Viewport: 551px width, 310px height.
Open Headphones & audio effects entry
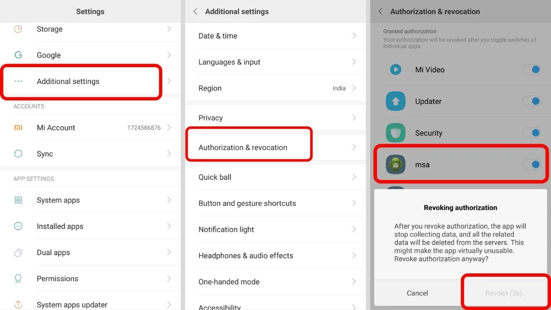275,255
